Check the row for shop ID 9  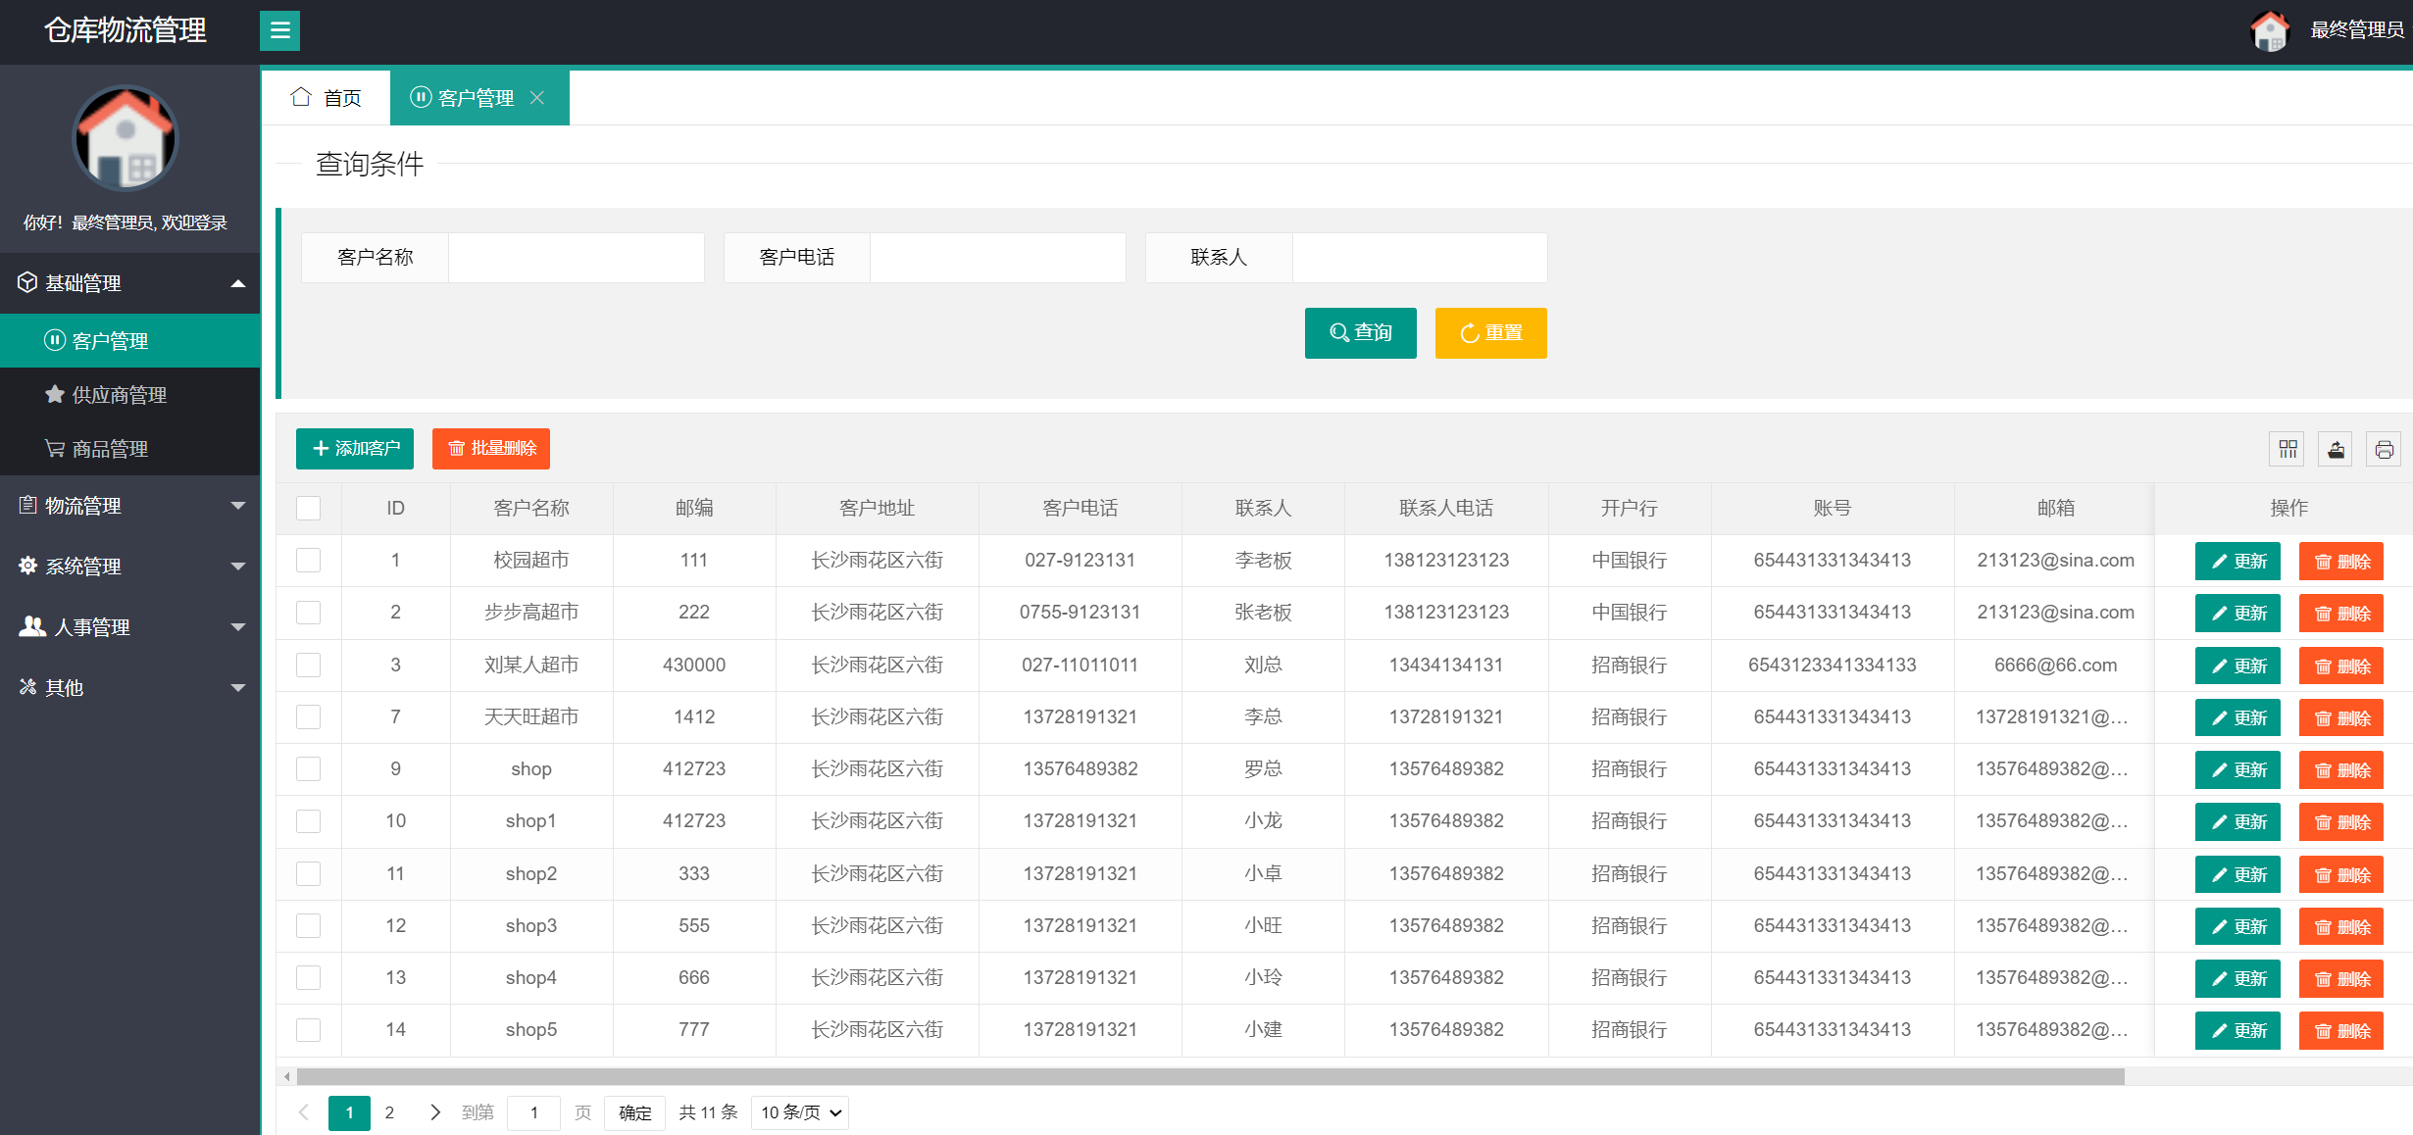[309, 768]
